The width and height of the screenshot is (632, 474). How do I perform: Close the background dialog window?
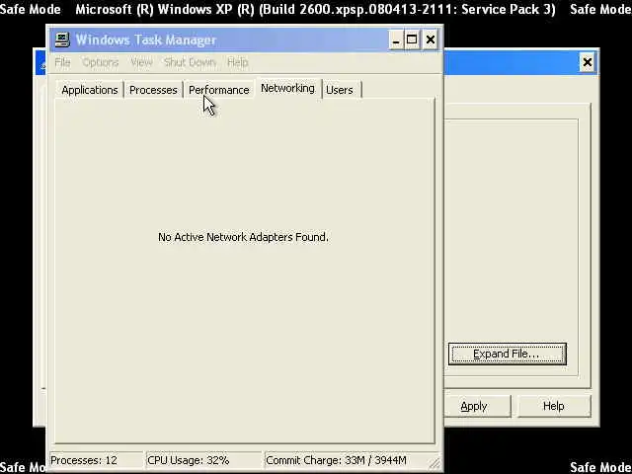(x=588, y=62)
